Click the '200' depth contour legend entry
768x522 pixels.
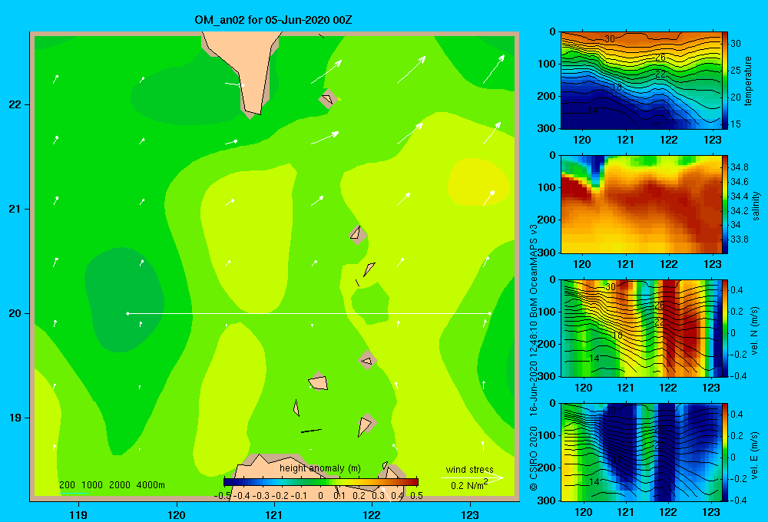67,485
